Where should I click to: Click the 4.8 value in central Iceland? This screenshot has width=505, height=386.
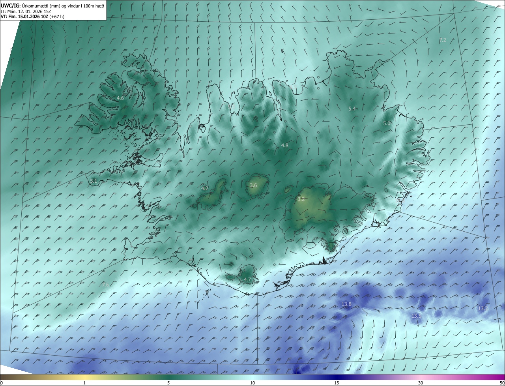pos(285,145)
